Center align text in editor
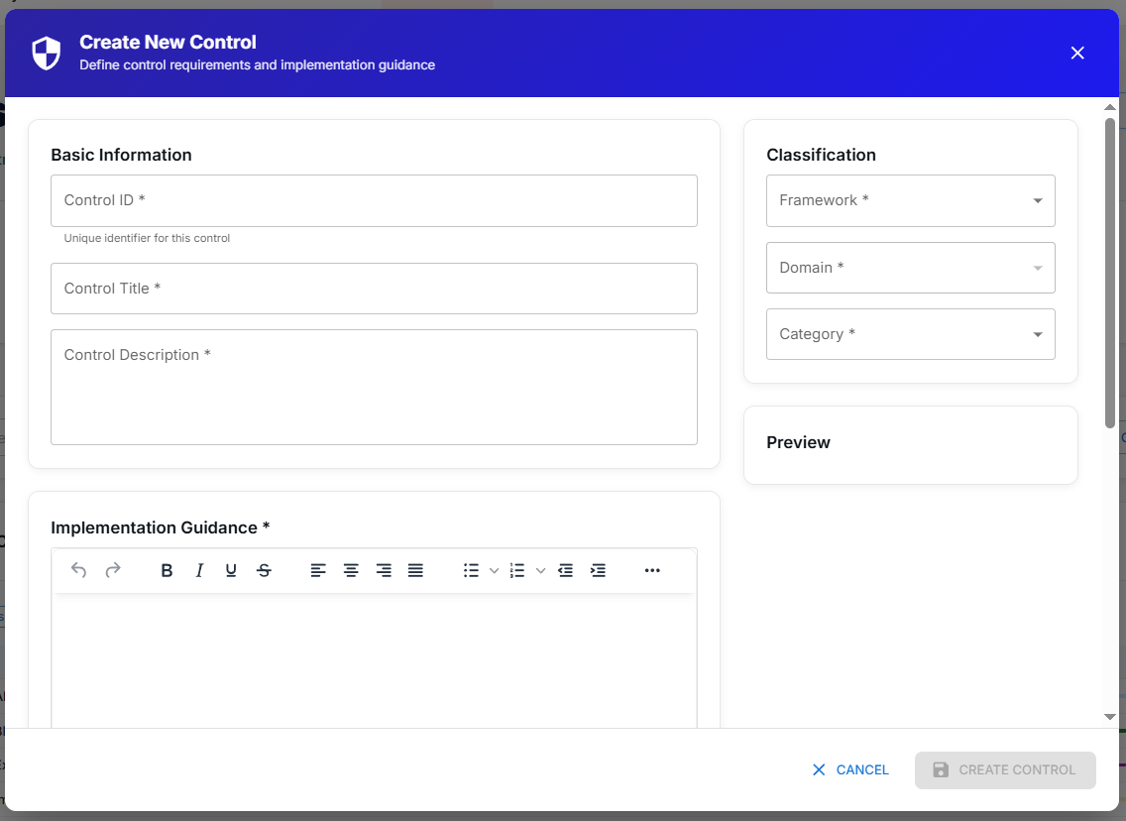Image resolution: width=1126 pixels, height=821 pixels. (x=351, y=570)
